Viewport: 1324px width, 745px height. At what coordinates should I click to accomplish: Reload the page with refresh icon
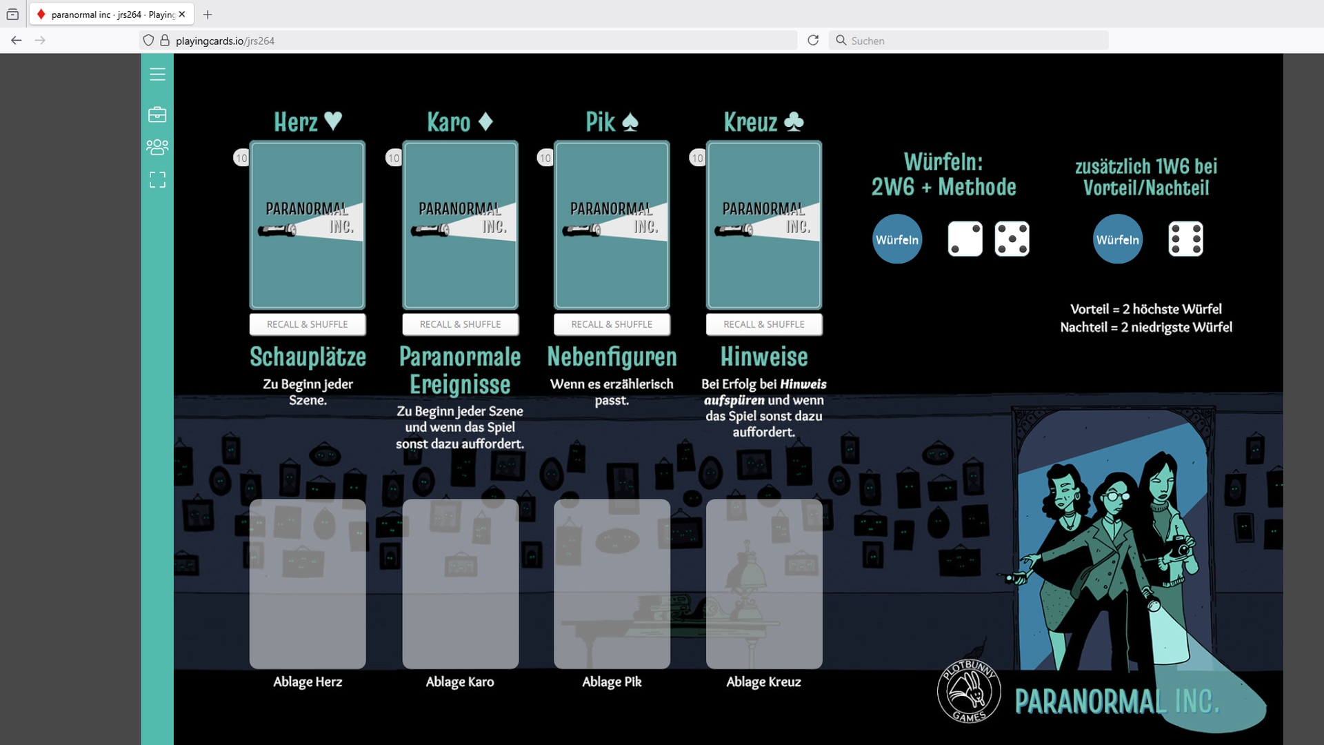[x=813, y=41]
